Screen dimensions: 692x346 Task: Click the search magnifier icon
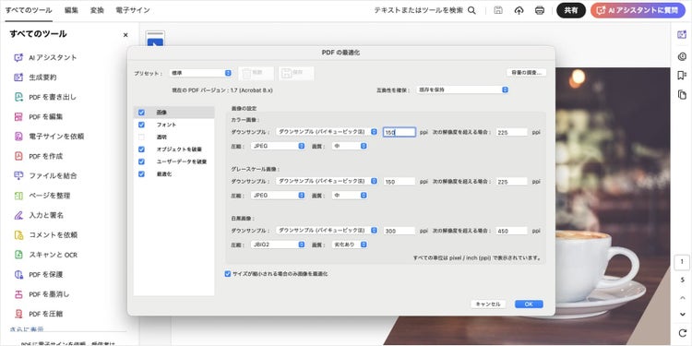(471, 10)
